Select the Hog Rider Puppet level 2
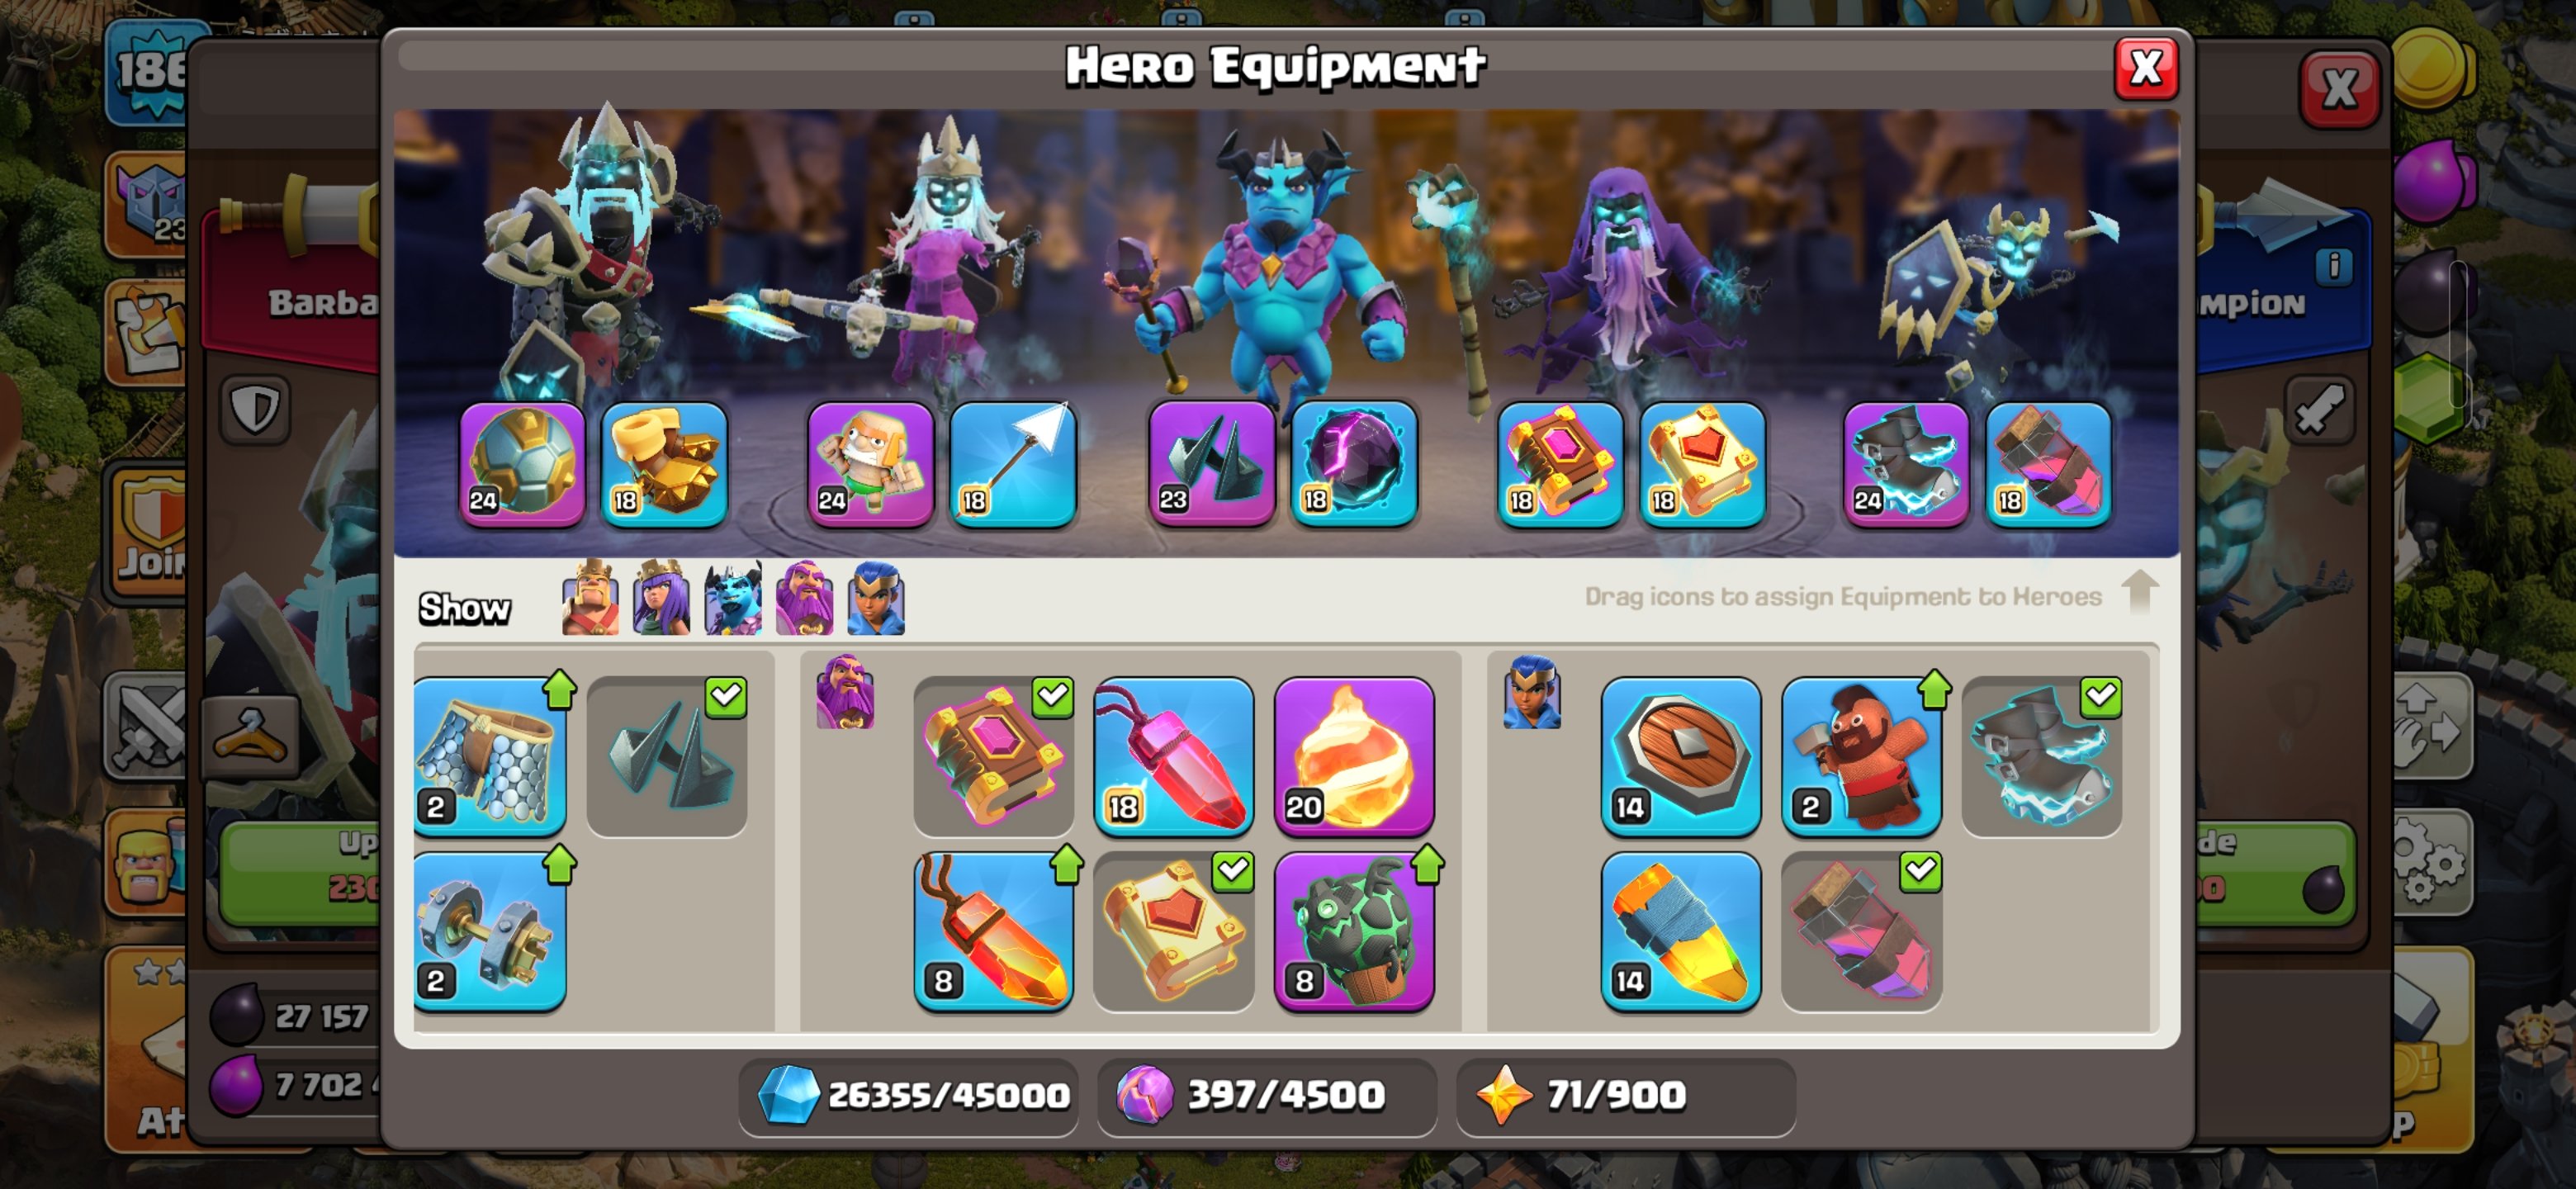 [x=1861, y=757]
